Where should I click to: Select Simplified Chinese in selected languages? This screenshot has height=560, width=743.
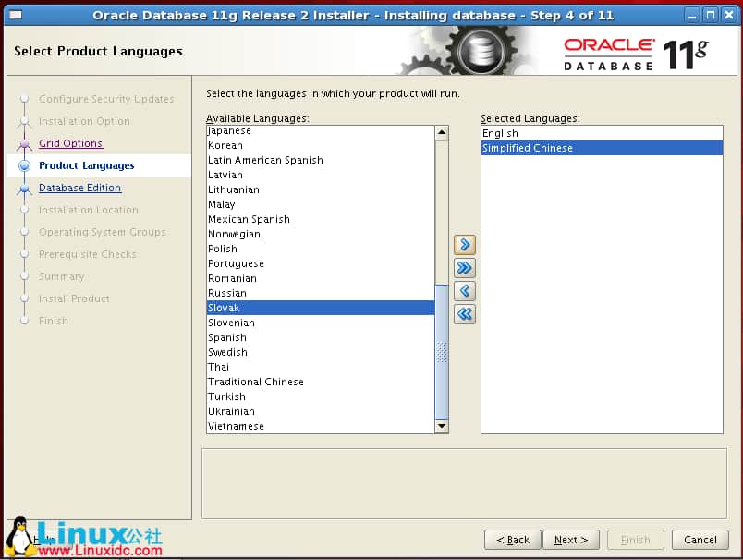click(x=528, y=148)
